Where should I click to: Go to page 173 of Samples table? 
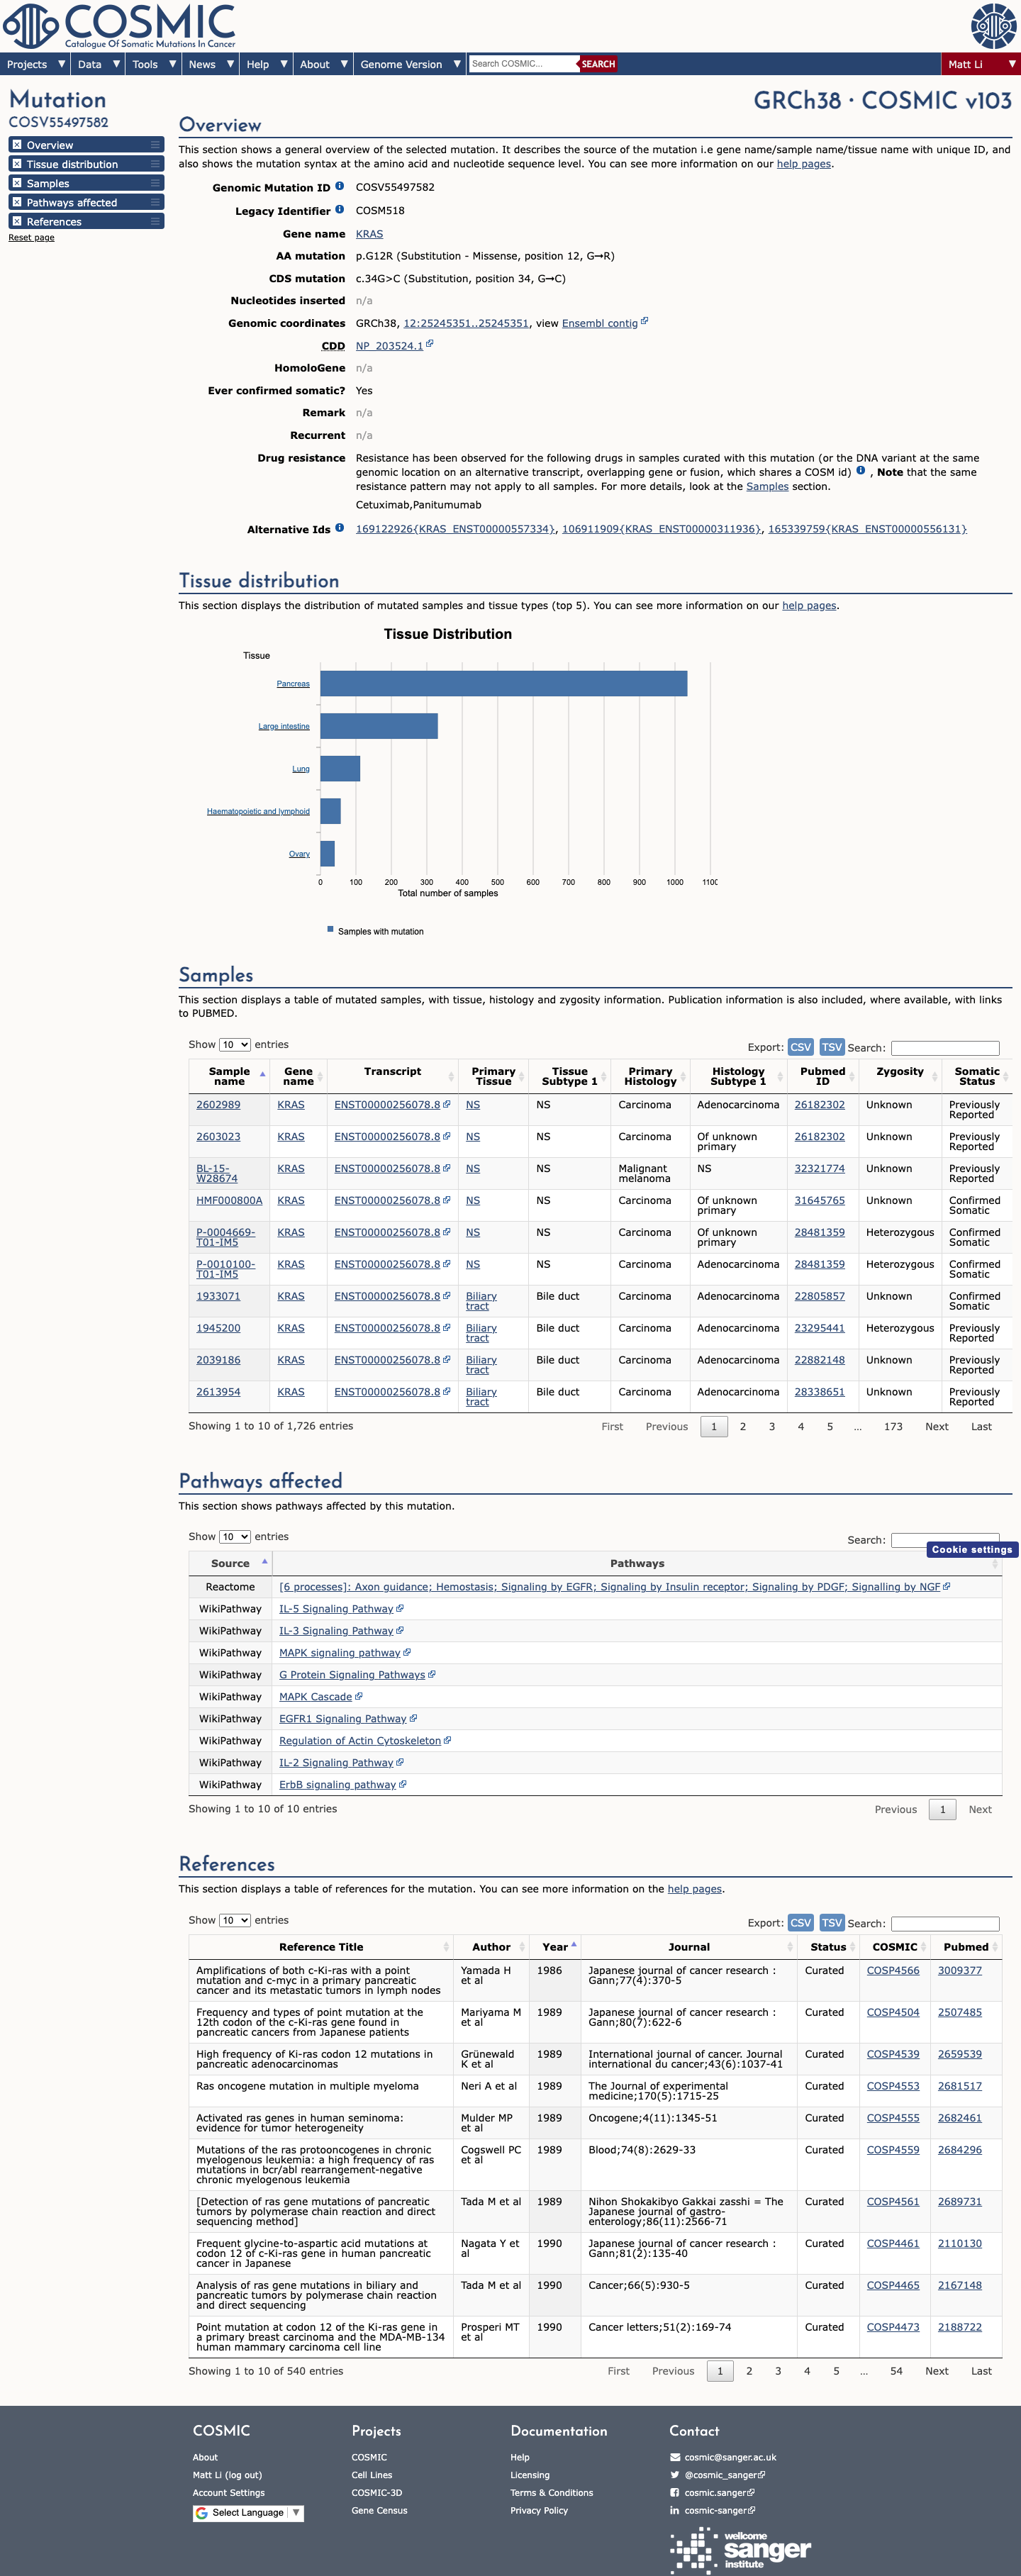[893, 1426]
